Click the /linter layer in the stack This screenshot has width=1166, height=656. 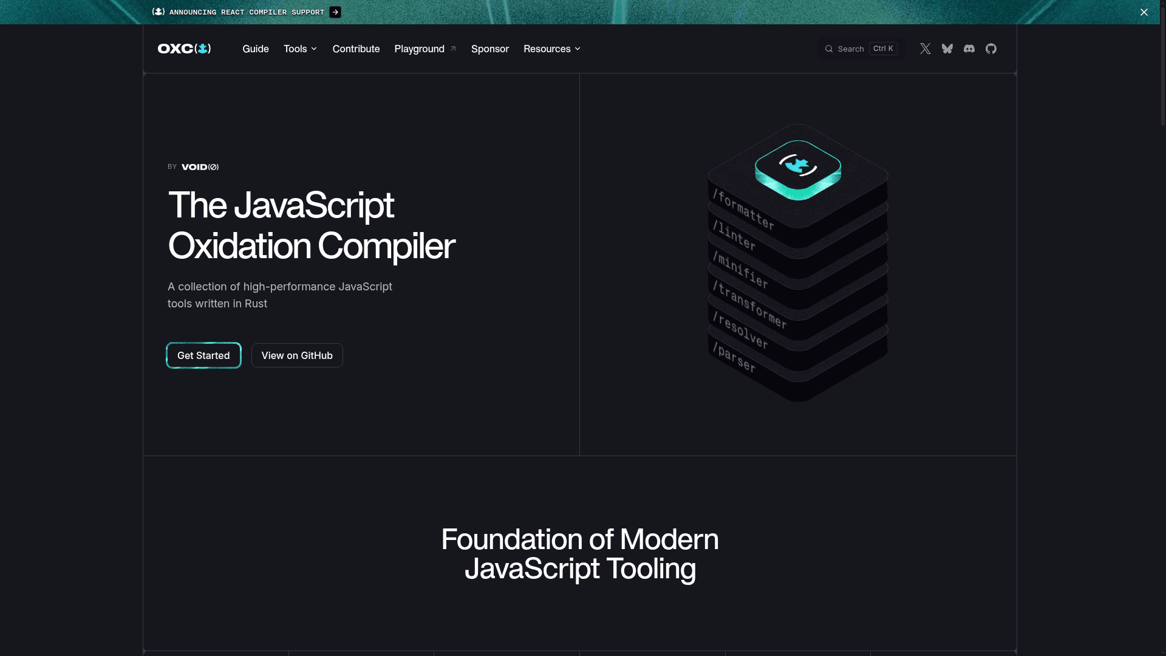tap(734, 235)
